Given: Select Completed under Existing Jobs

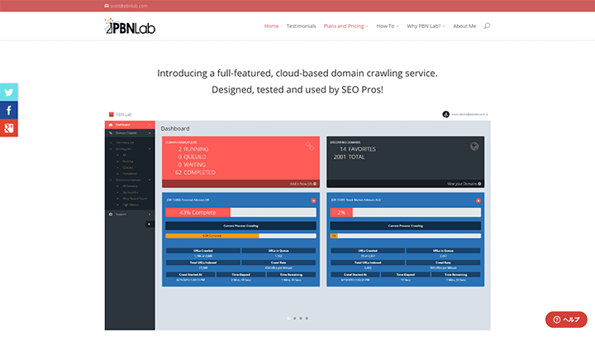Looking at the screenshot, I should 130,173.
